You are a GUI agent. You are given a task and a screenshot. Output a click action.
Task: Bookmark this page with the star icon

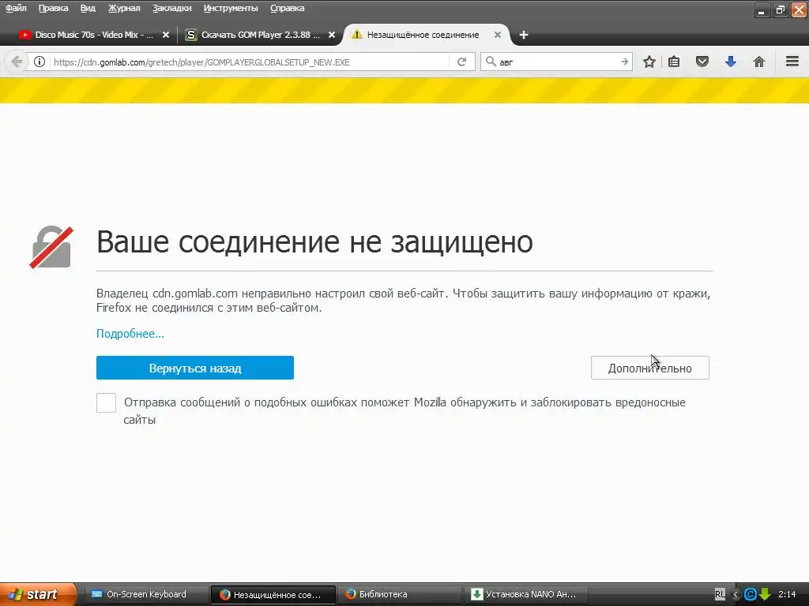[x=649, y=62]
